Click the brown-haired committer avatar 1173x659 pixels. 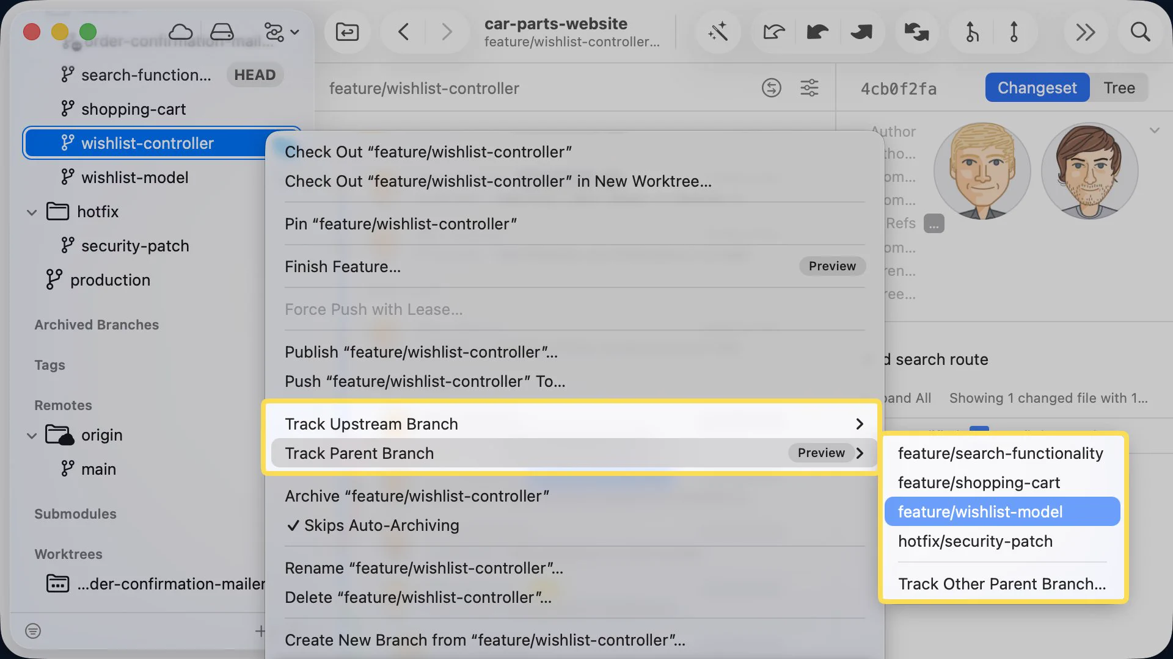[x=1090, y=171]
